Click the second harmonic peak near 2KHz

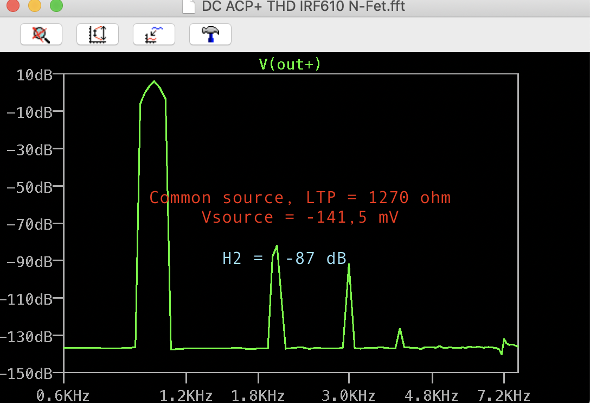pyautogui.click(x=277, y=247)
